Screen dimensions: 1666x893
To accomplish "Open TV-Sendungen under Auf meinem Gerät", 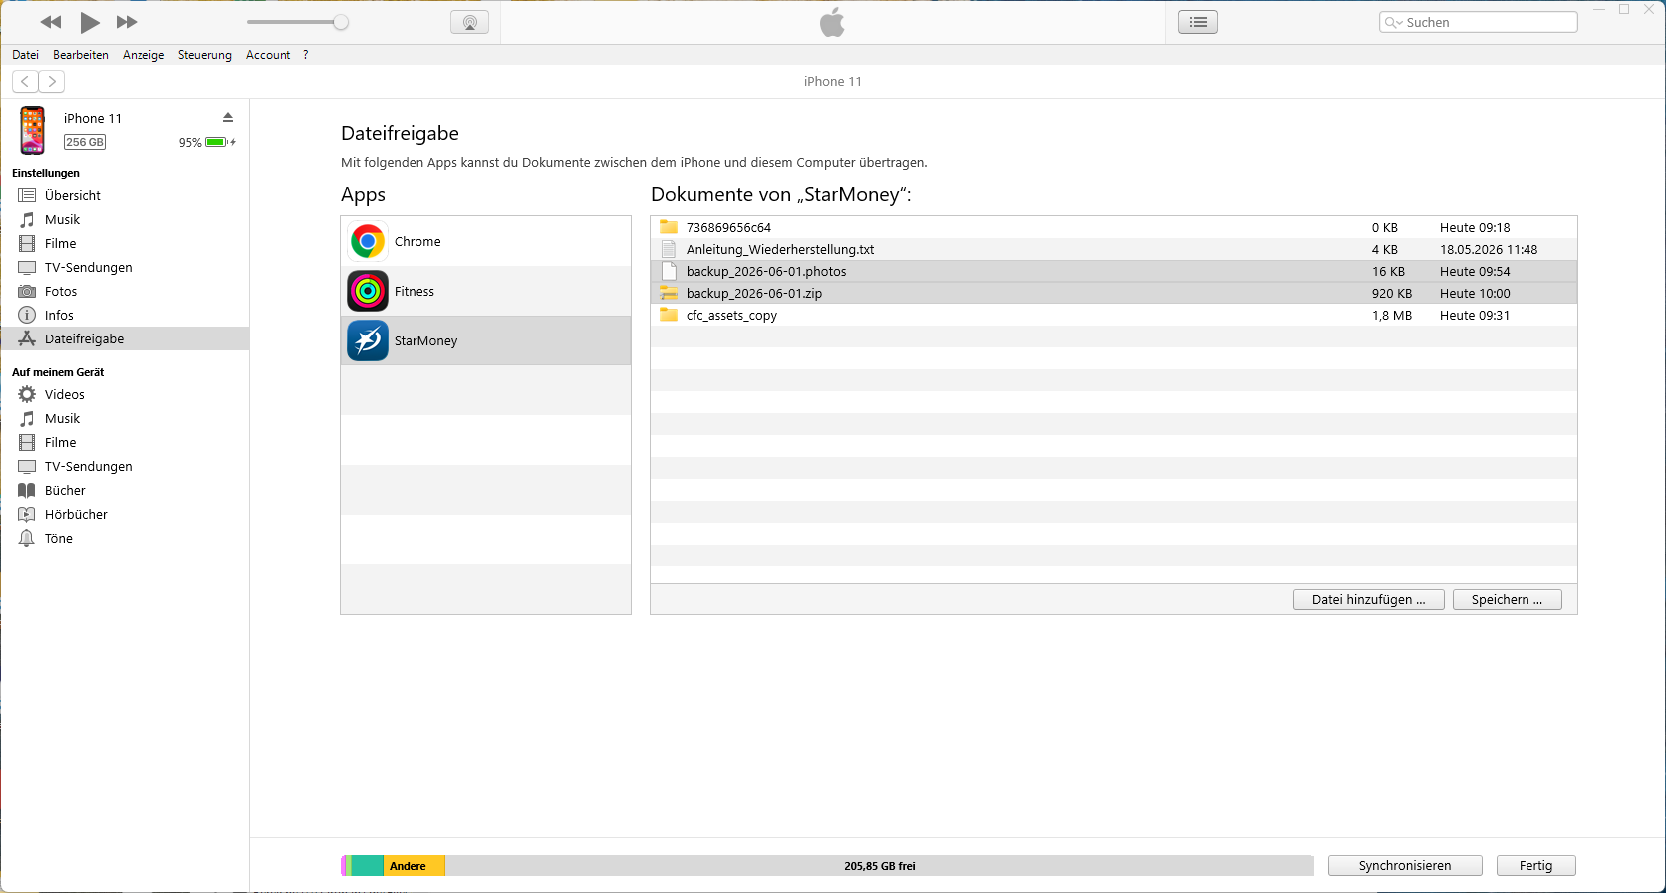I will point(125,466).
